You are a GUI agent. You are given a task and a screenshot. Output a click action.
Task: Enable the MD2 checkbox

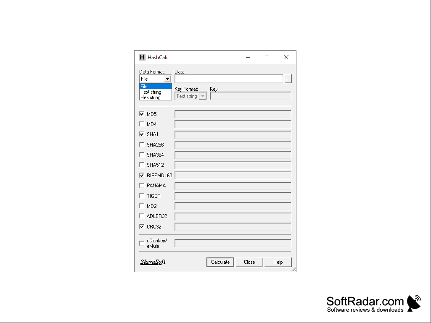tap(142, 206)
